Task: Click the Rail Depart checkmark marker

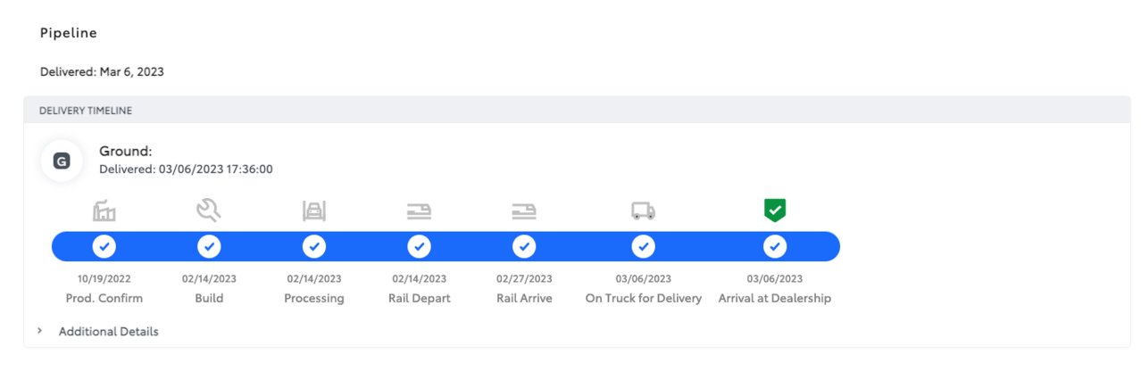Action: 419,246
